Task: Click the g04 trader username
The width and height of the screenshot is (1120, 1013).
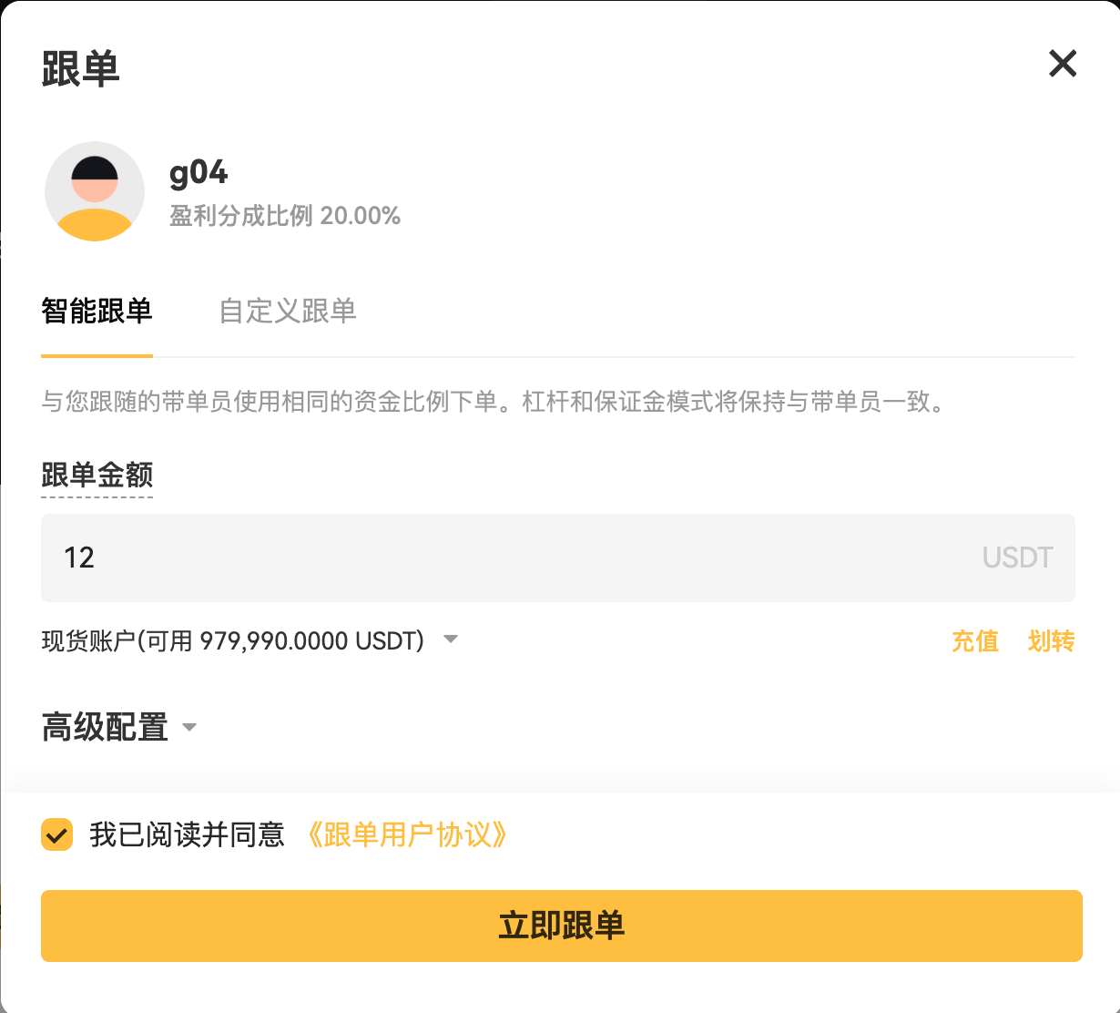Action: click(199, 172)
